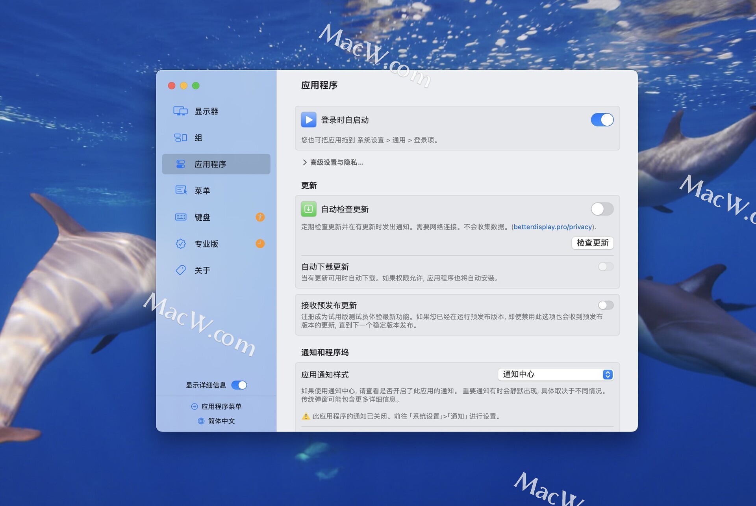Image resolution: width=756 pixels, height=506 pixels.
Task: Click the 菜单 menu icon in sidebar
Action: (x=181, y=190)
